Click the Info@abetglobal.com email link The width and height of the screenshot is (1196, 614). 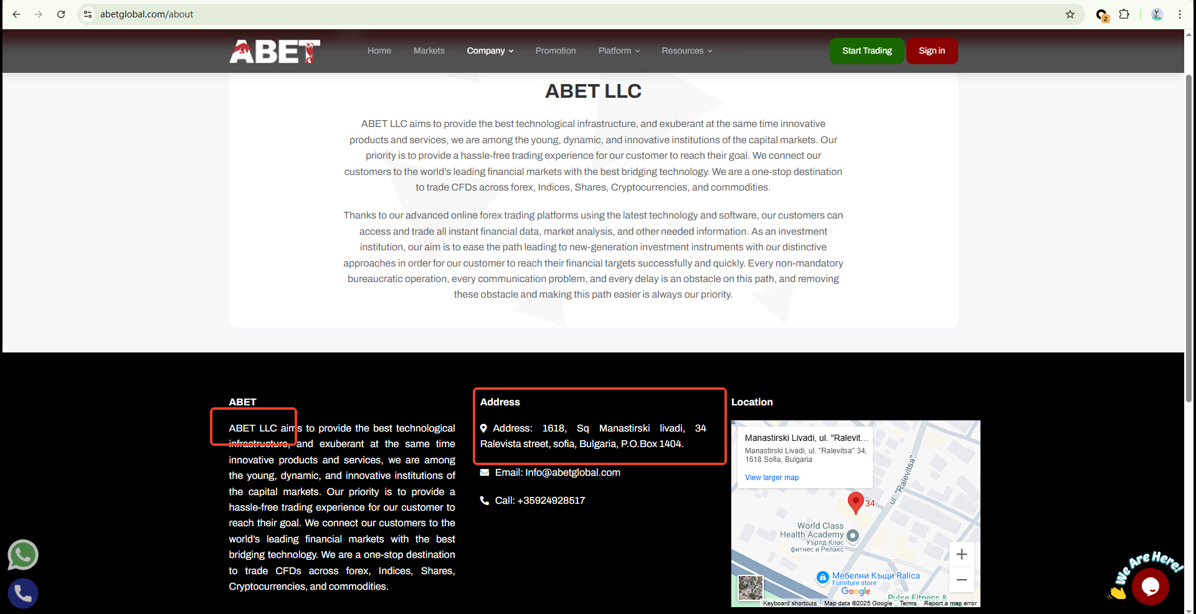click(x=572, y=473)
